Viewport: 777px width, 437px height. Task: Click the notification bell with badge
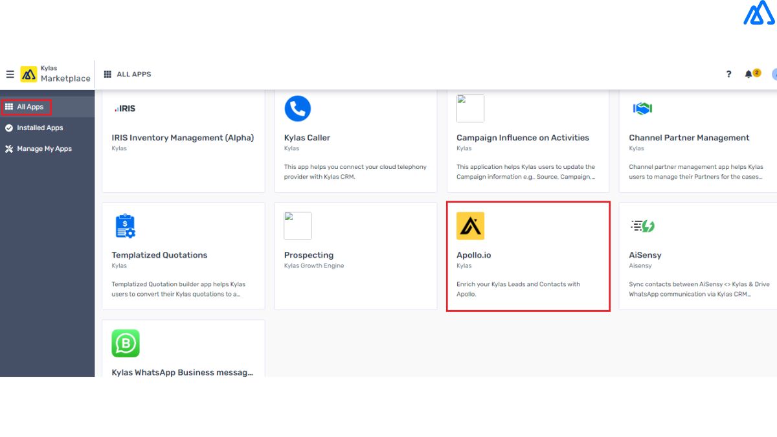750,74
